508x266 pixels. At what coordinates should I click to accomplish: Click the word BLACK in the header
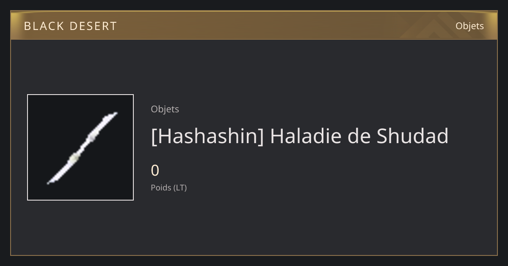click(x=44, y=26)
